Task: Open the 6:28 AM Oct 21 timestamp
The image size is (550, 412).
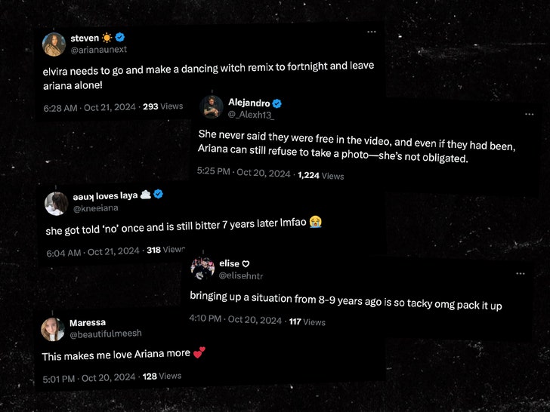Action: 89,108
